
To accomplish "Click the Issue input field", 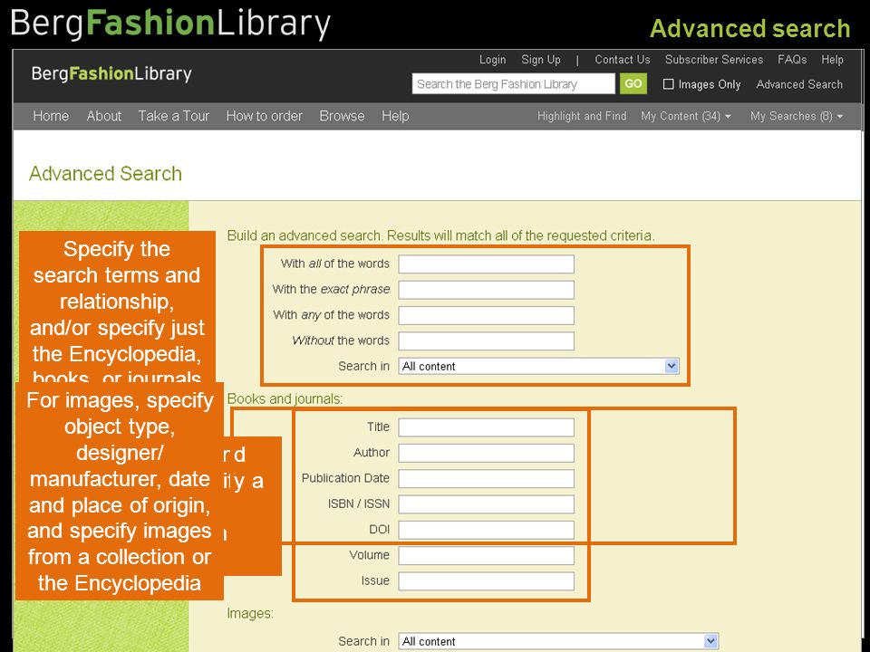I will pyautogui.click(x=486, y=581).
